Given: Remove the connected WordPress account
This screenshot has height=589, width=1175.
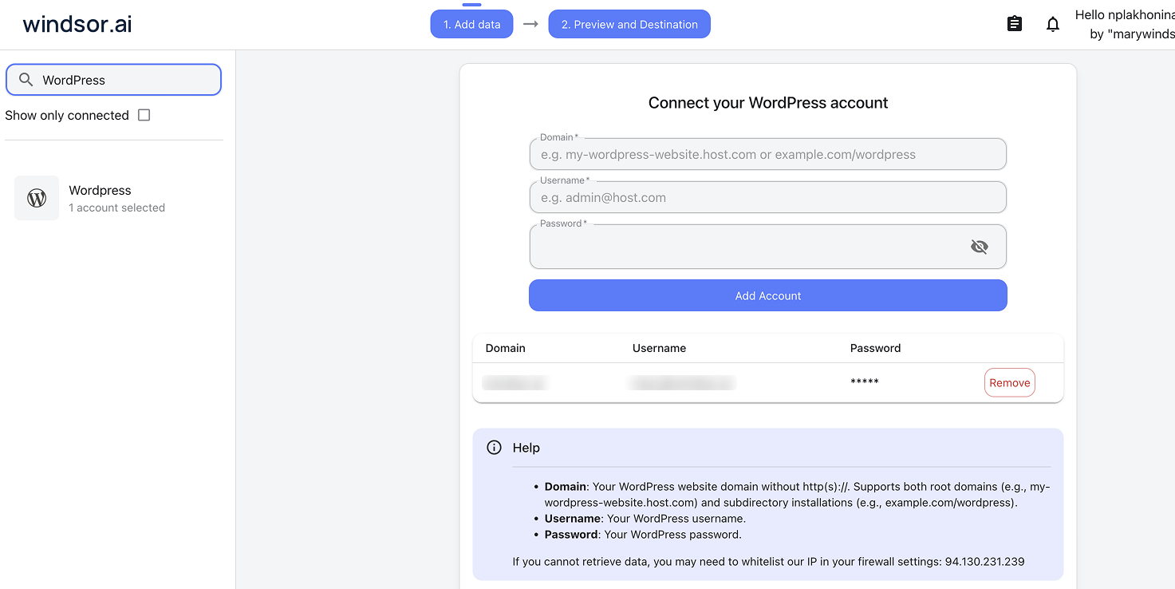Looking at the screenshot, I should click(x=1009, y=382).
